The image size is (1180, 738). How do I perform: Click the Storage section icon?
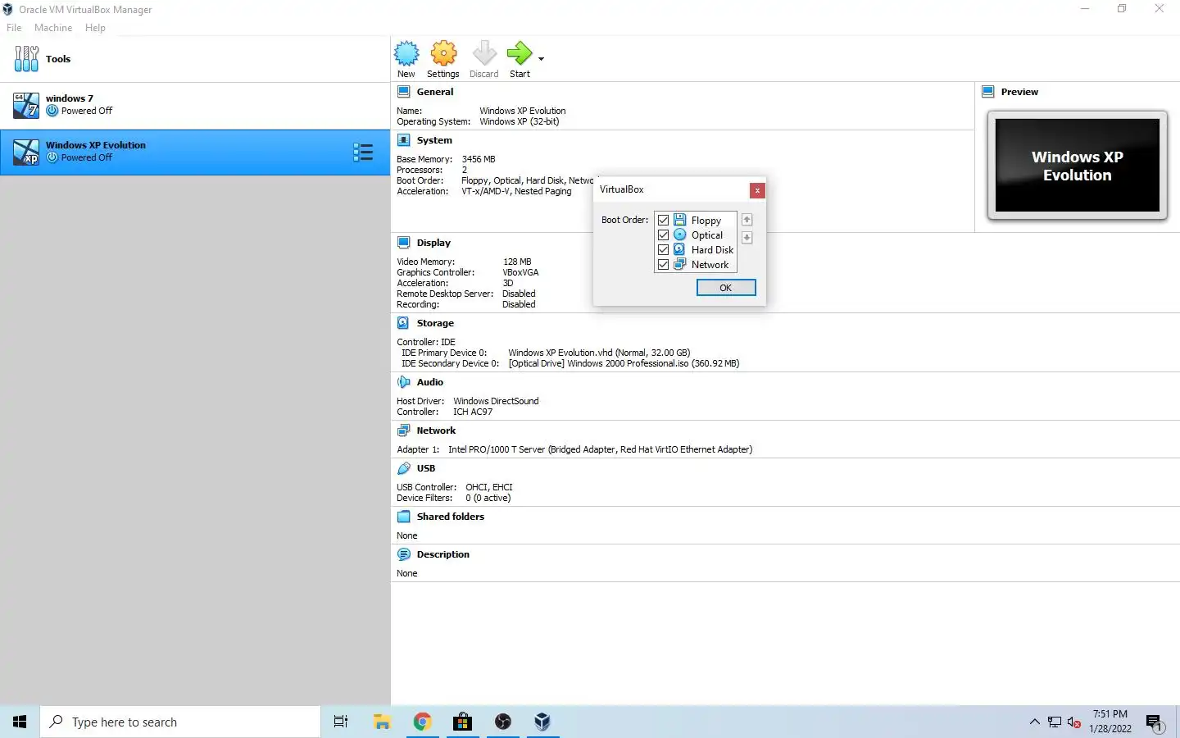pos(403,323)
